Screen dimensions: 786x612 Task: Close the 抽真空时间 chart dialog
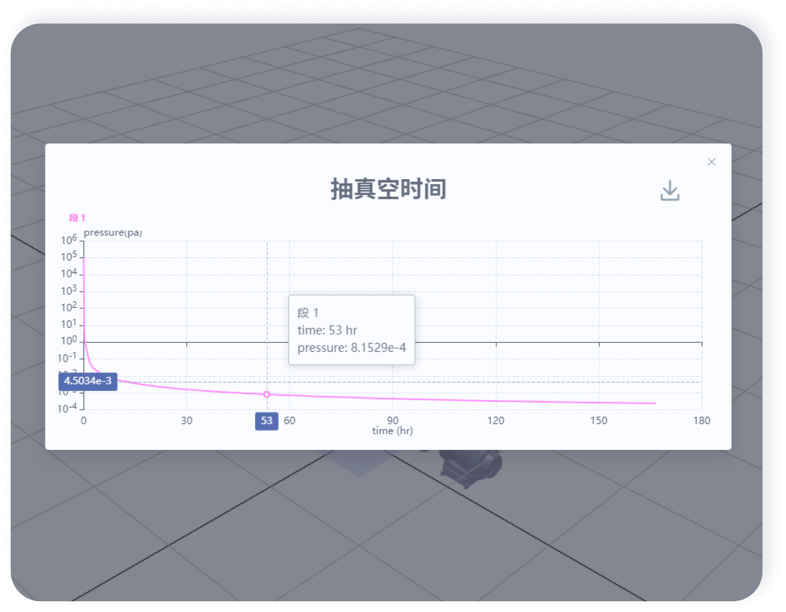point(711,162)
